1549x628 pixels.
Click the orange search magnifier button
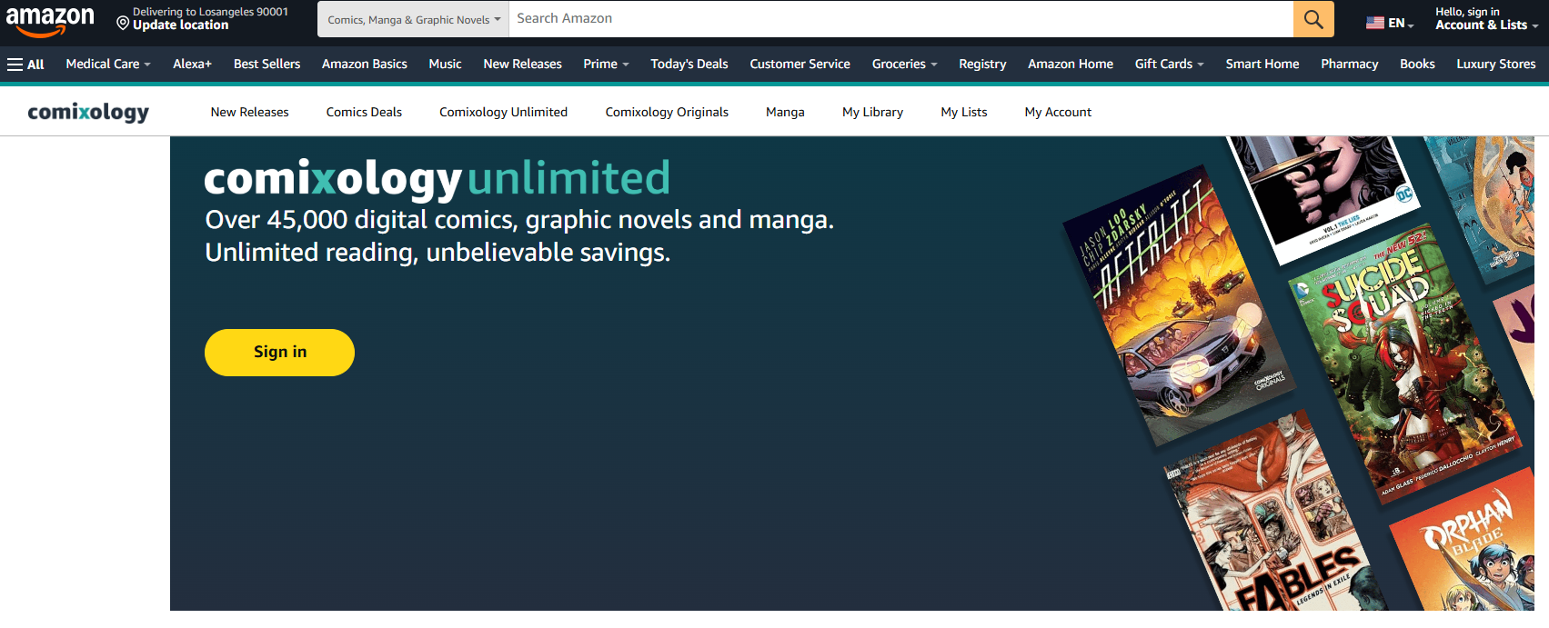1313,19
